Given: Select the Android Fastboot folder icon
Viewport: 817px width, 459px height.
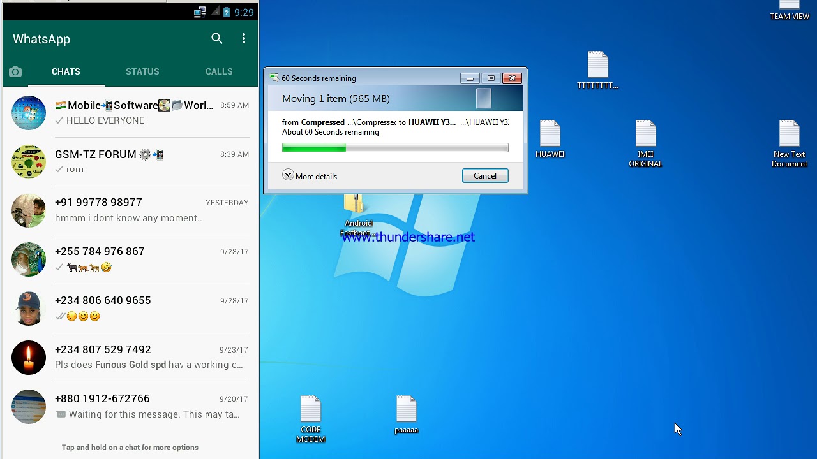Looking at the screenshot, I should coord(358,215).
